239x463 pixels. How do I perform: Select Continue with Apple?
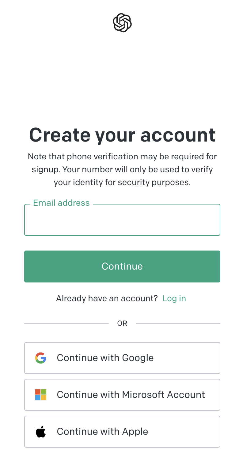tap(122, 432)
